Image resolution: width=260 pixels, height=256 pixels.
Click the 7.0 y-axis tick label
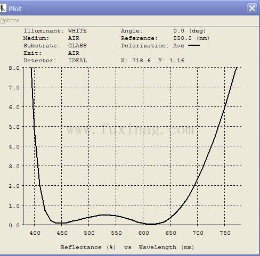14,87
